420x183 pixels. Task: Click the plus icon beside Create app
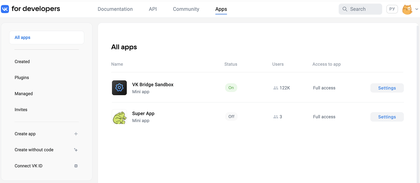click(76, 134)
